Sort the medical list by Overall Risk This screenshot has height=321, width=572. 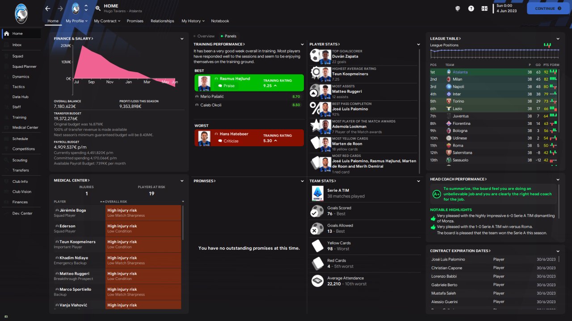click(116, 202)
